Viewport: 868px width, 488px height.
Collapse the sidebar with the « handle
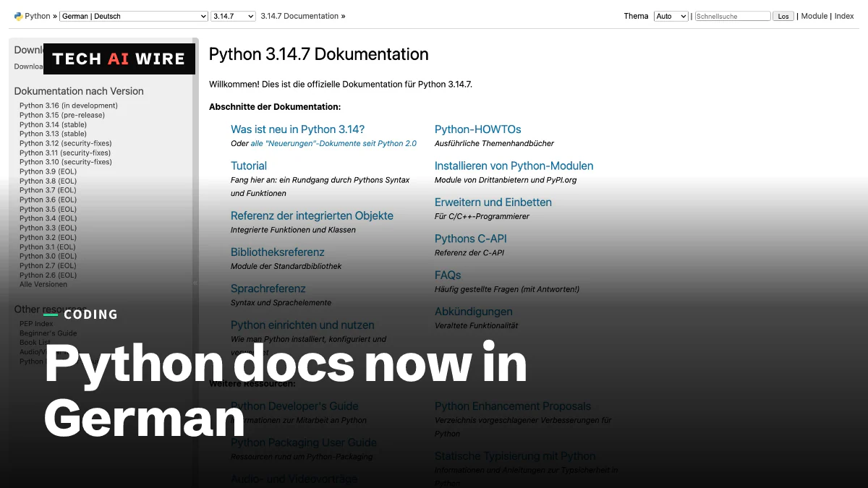[x=195, y=283]
